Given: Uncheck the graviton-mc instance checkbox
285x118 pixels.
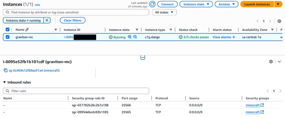Looking at the screenshot, I should pyautogui.click(x=7, y=37).
